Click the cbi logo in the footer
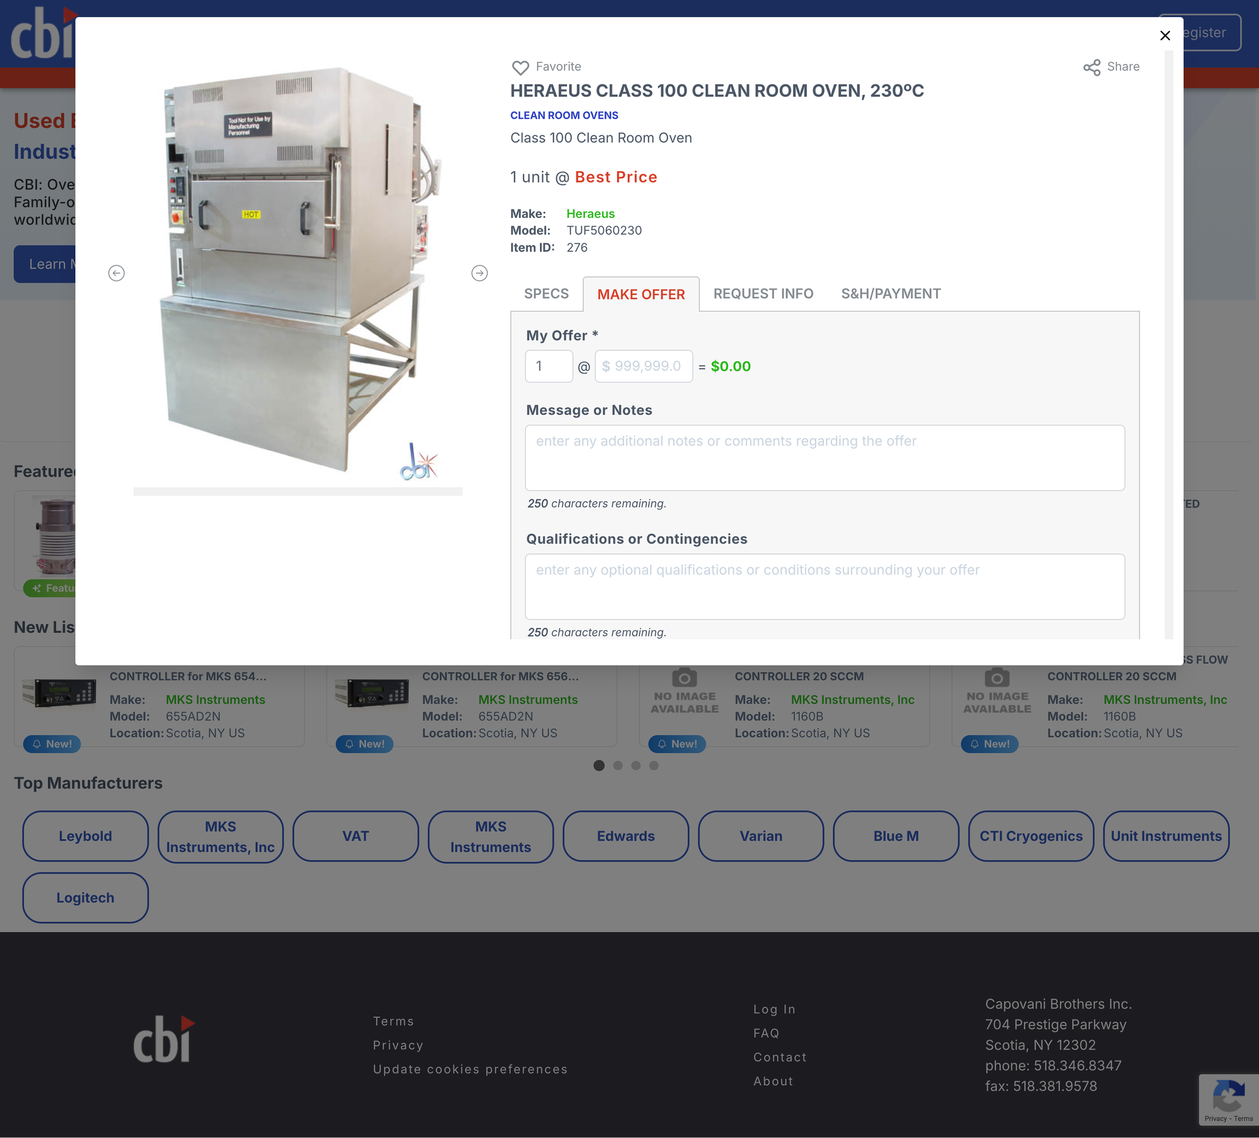1259x1138 pixels. coord(164,1039)
